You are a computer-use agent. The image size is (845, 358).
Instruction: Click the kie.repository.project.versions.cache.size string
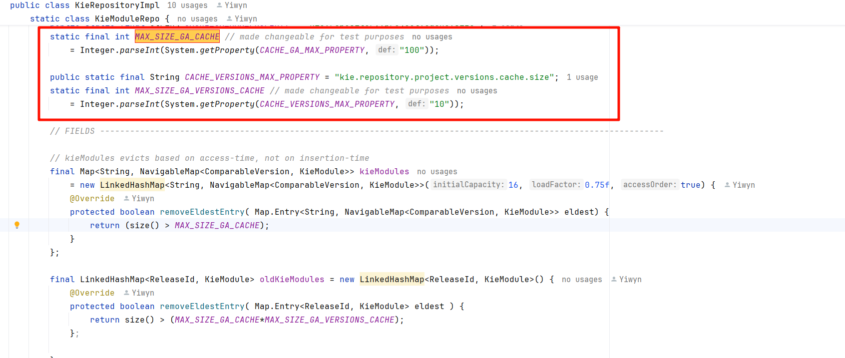pos(444,77)
